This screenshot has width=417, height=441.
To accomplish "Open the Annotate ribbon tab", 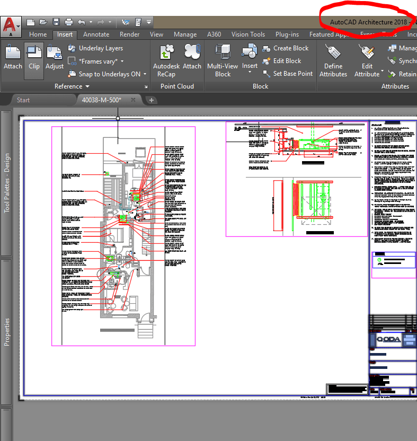I will coord(96,34).
